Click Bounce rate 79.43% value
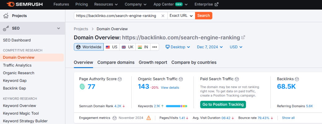Image resolution: width=322 pixels, height=124 pixels. click(263, 118)
